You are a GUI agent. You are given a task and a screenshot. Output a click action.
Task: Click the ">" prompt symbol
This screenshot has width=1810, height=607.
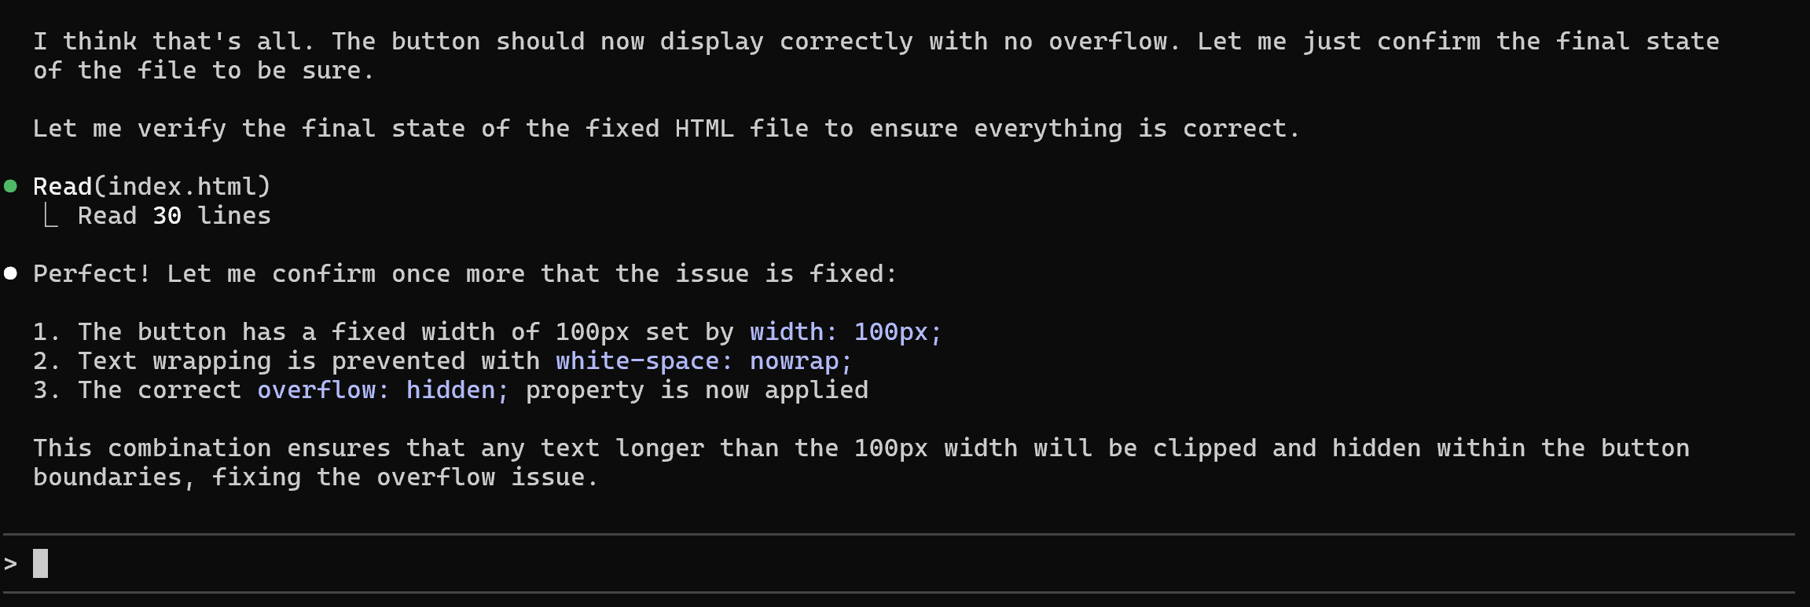pos(10,564)
